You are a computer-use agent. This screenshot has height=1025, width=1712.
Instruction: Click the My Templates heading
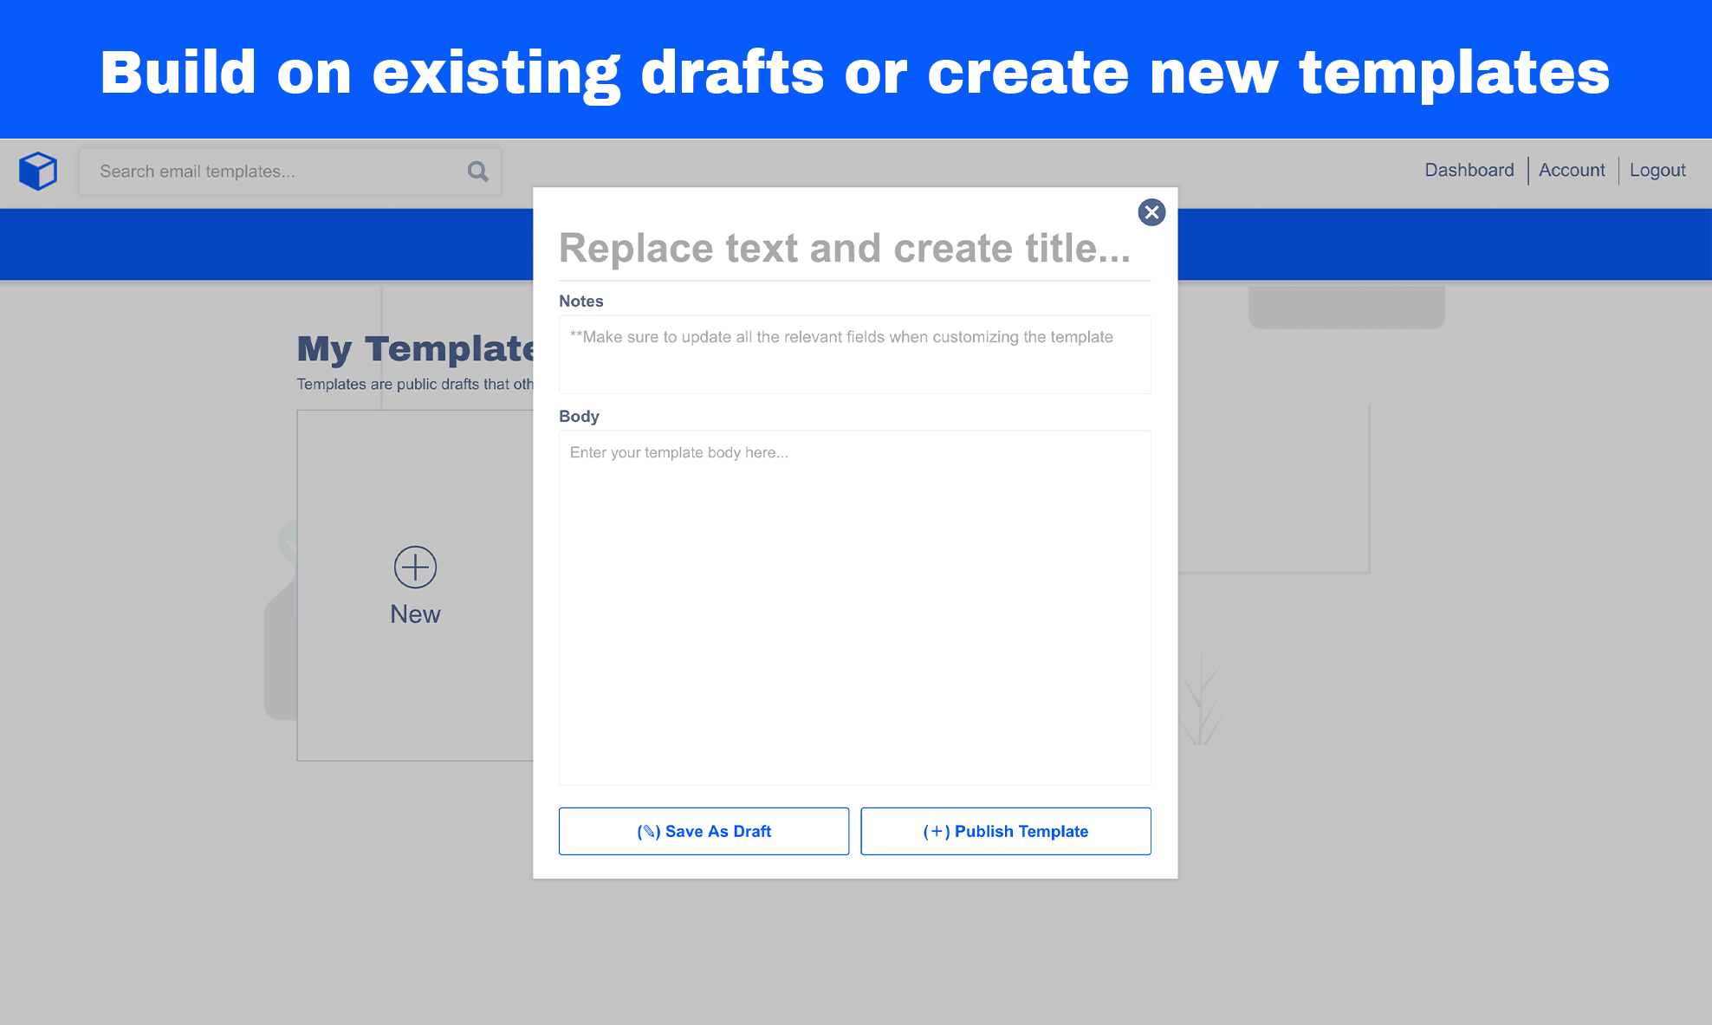pos(415,348)
